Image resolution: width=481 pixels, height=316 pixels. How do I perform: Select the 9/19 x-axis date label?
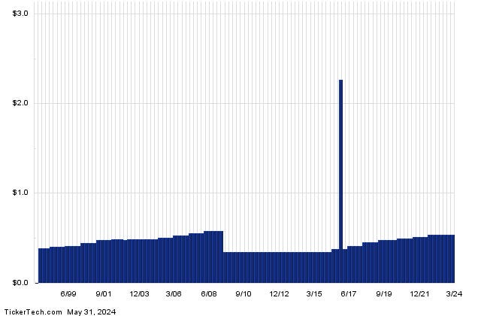coord(384,294)
